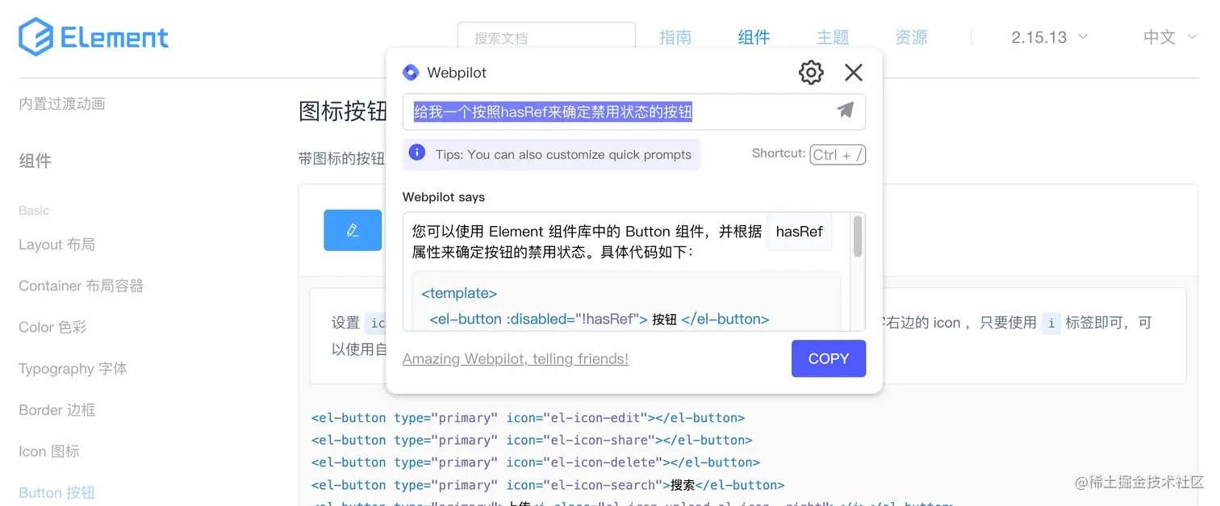Viewport: 1220px width, 506px height.
Task: Click the Webpilot says label
Action: [x=444, y=197]
